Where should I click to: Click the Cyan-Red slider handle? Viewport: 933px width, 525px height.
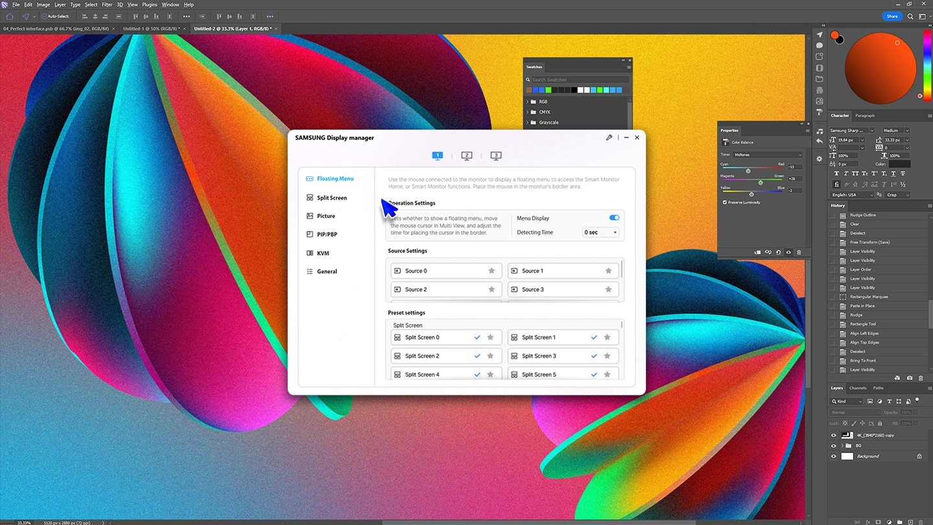[748, 171]
